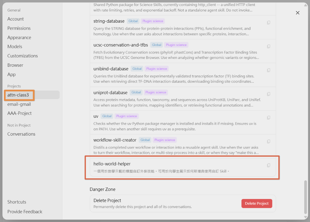Click the Global tag on uniprot-database
Viewport: 310px width, 222px height.
click(x=136, y=92)
